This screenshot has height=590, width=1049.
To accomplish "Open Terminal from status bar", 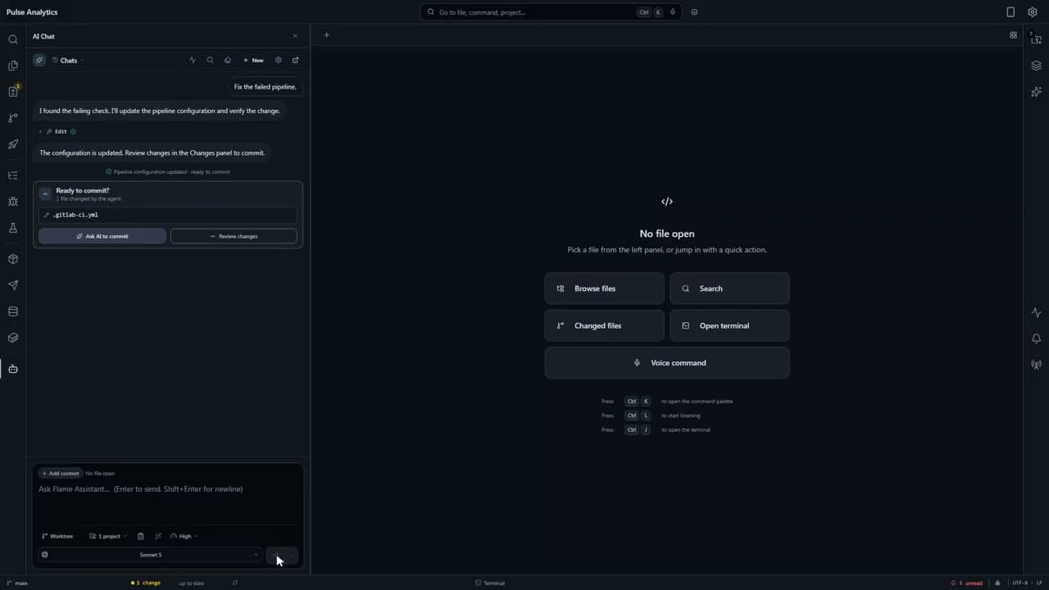I will pos(490,583).
